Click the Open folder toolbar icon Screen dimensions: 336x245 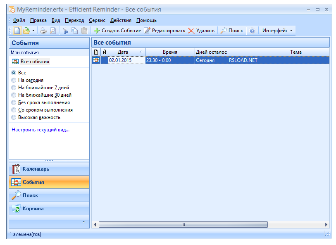click(x=26, y=31)
